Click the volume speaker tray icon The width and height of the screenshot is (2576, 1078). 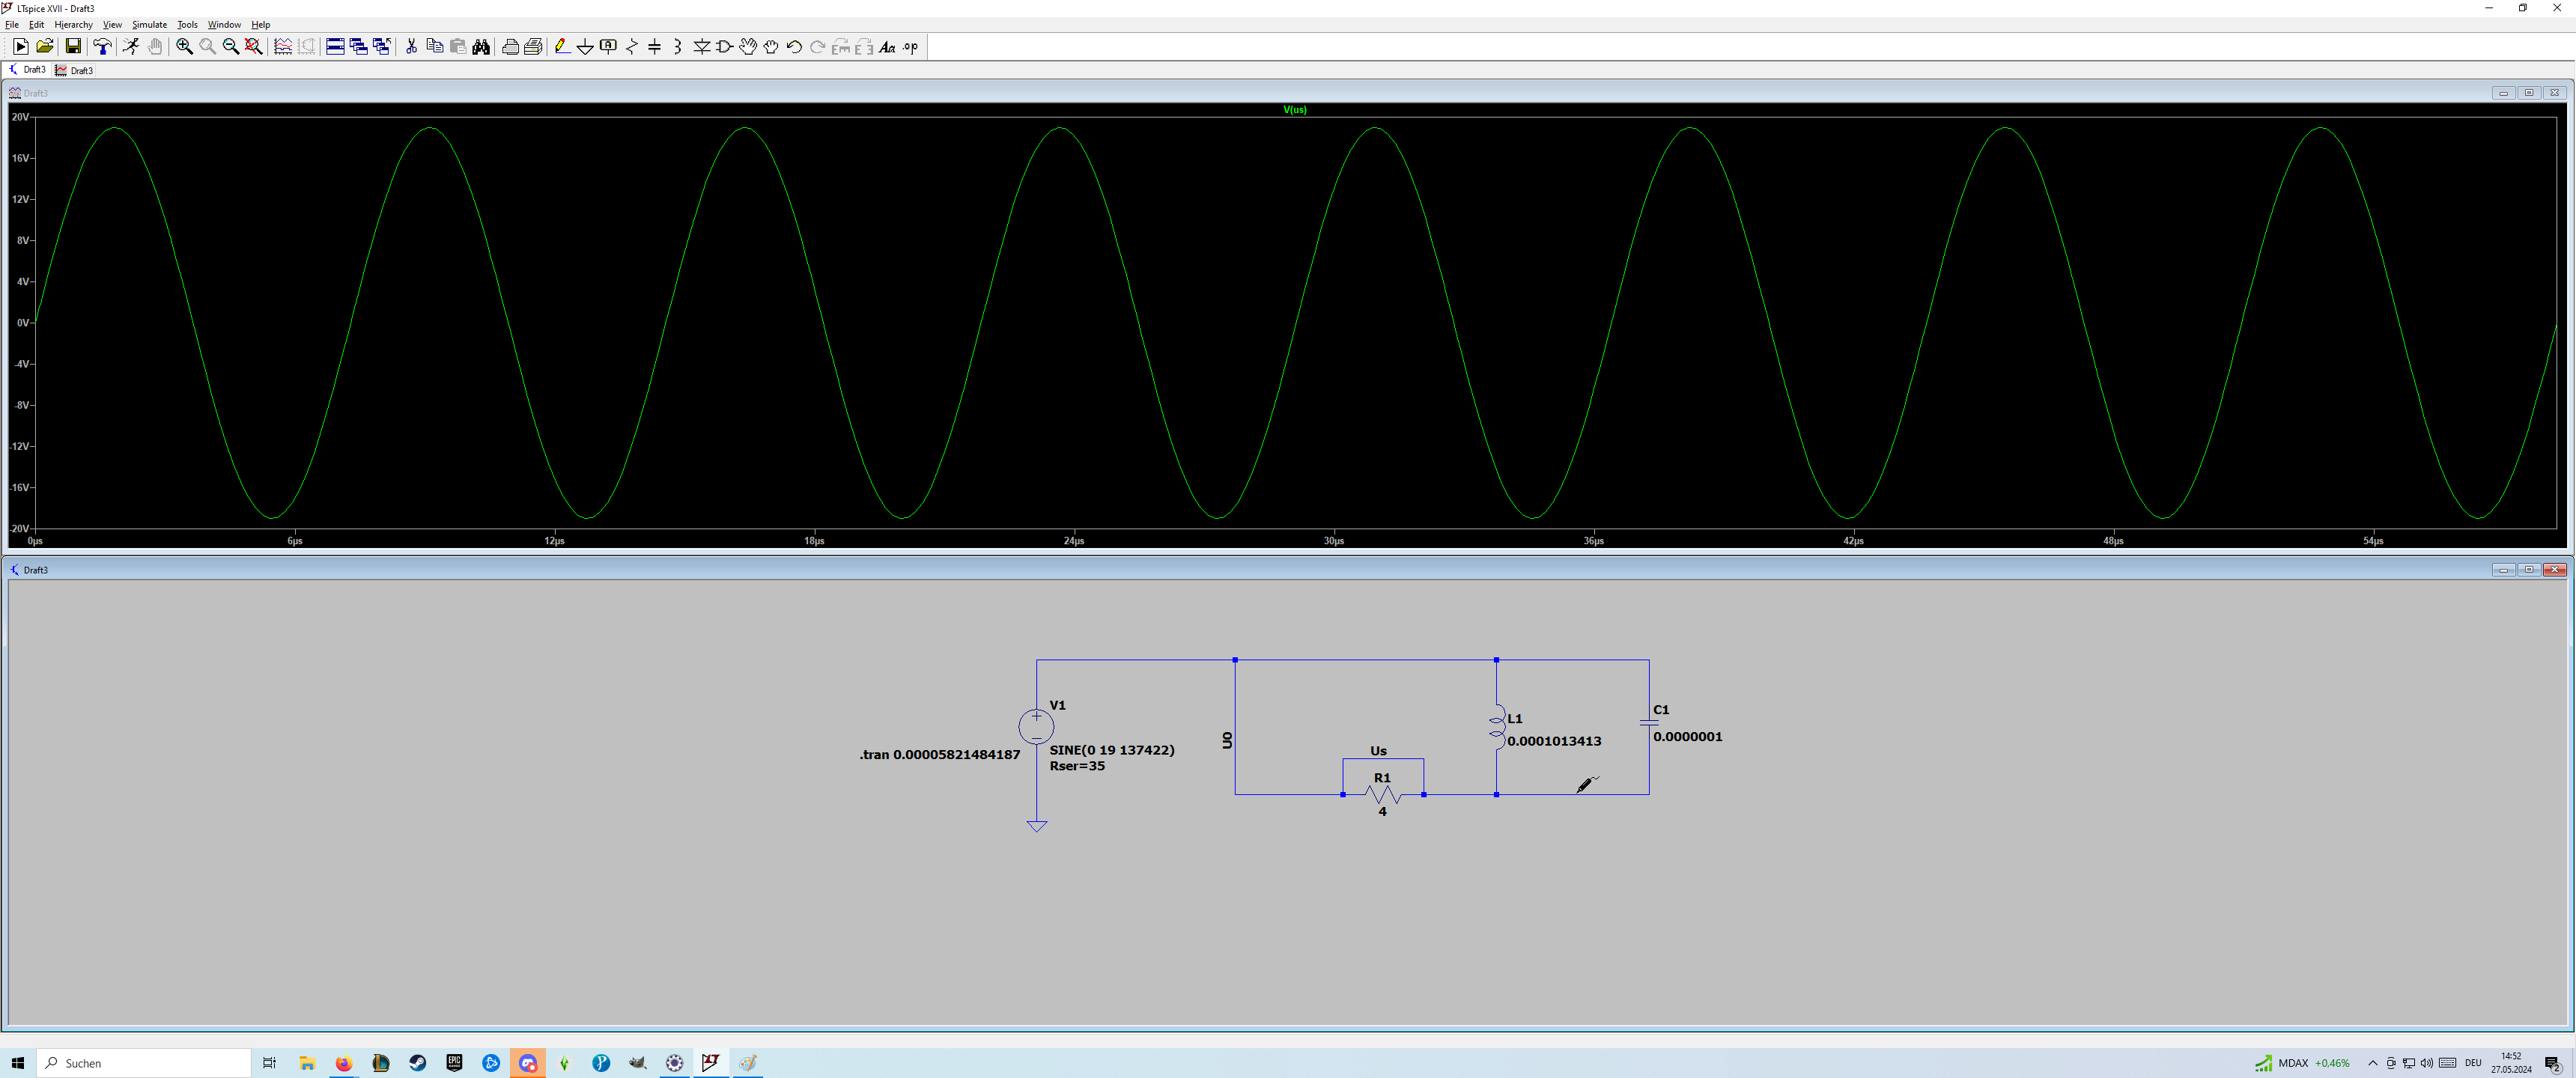(x=2427, y=1063)
